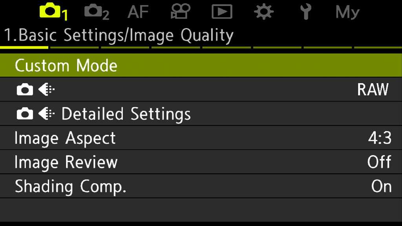Open the AF menu tab
This screenshot has height=226, width=402.
138,12
